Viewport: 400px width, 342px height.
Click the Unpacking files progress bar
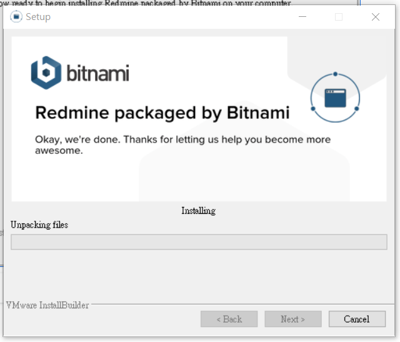199,242
